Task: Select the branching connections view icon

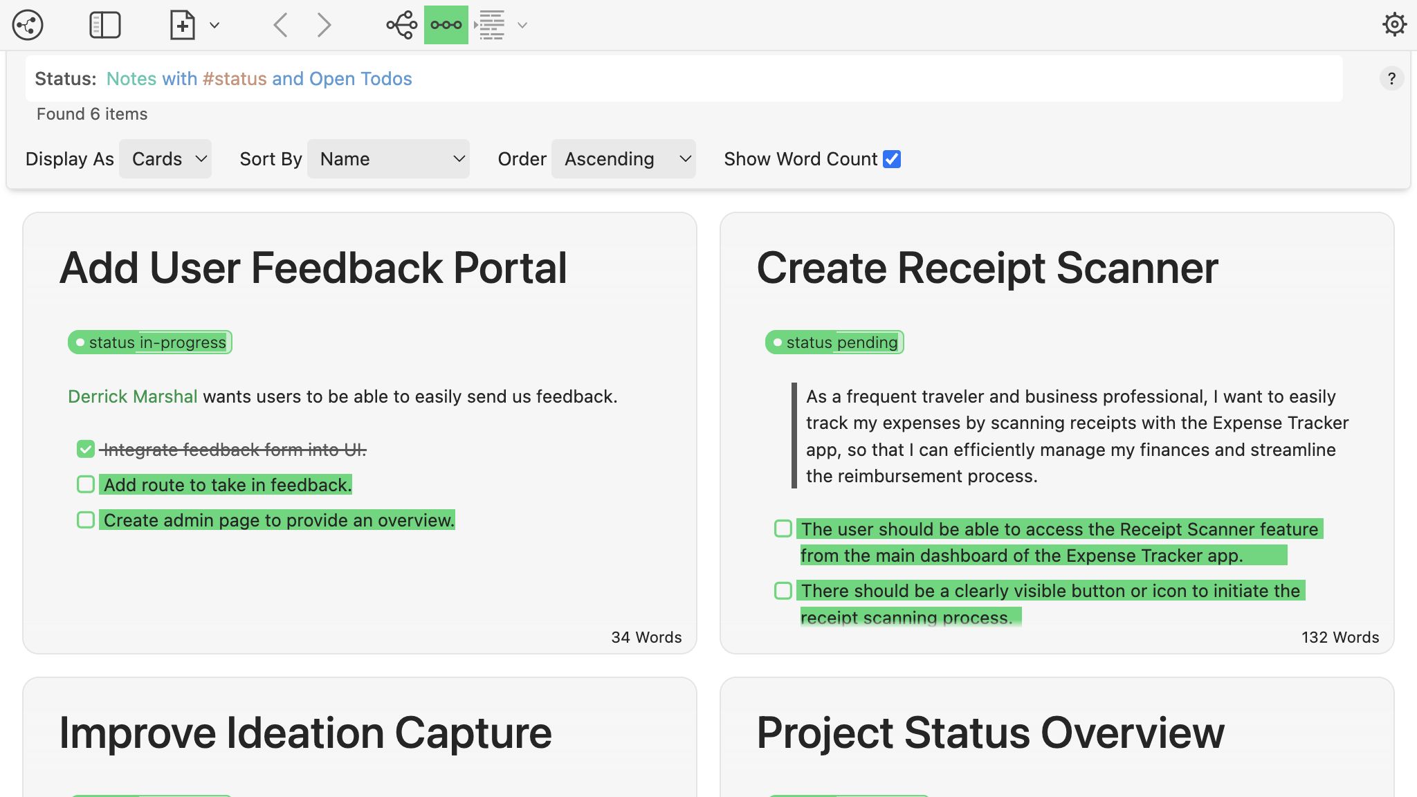Action: pyautogui.click(x=401, y=24)
